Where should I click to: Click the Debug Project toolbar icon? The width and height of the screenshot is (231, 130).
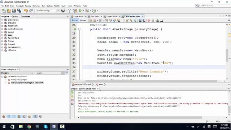(87, 10)
